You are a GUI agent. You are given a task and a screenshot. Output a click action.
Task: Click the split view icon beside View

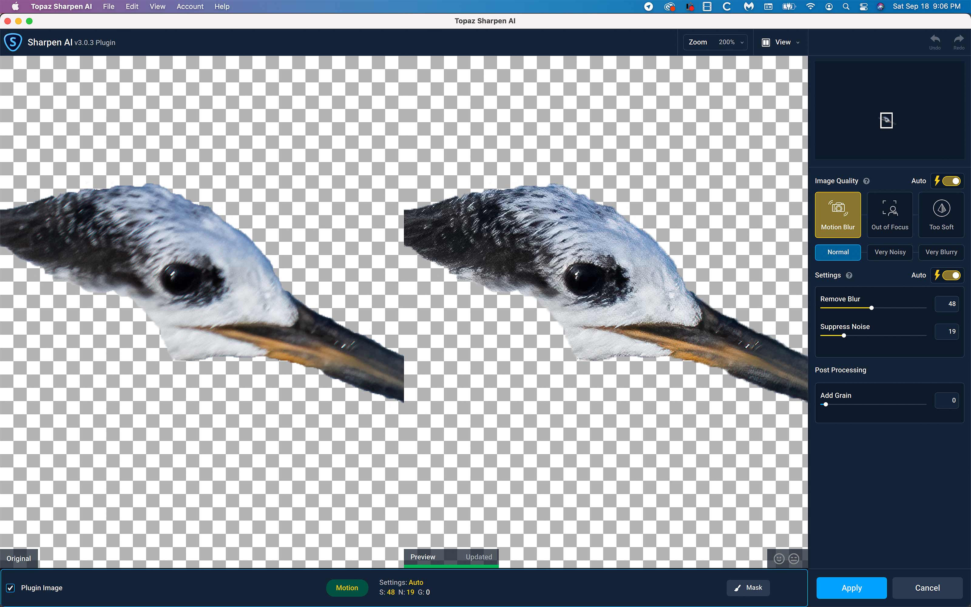[766, 42]
